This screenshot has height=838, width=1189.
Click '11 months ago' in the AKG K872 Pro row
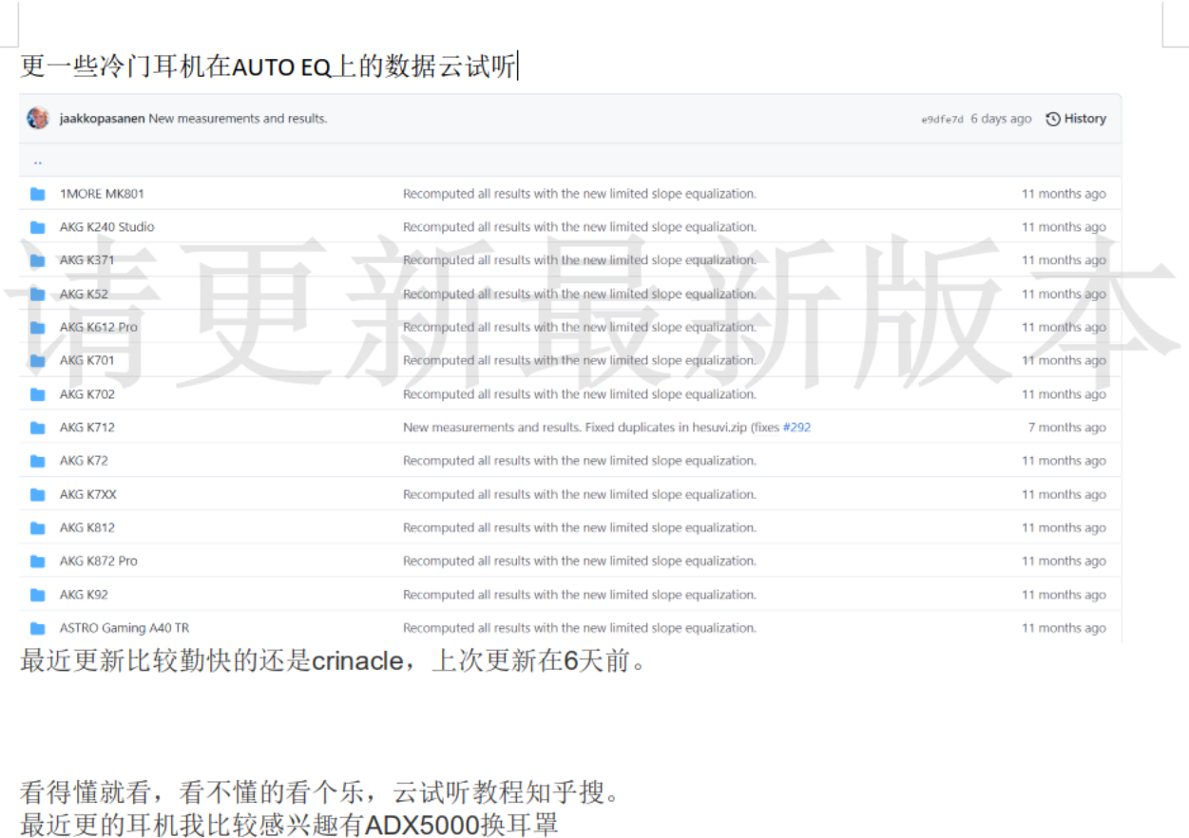click(x=1064, y=562)
